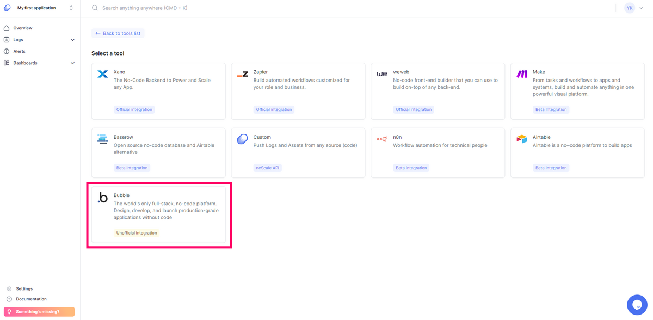Choose the Bubble tool title
The width and height of the screenshot is (653, 320).
(x=122, y=195)
